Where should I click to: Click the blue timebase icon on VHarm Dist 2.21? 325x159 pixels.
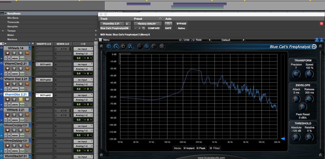pyautogui.click(x=6, y=89)
